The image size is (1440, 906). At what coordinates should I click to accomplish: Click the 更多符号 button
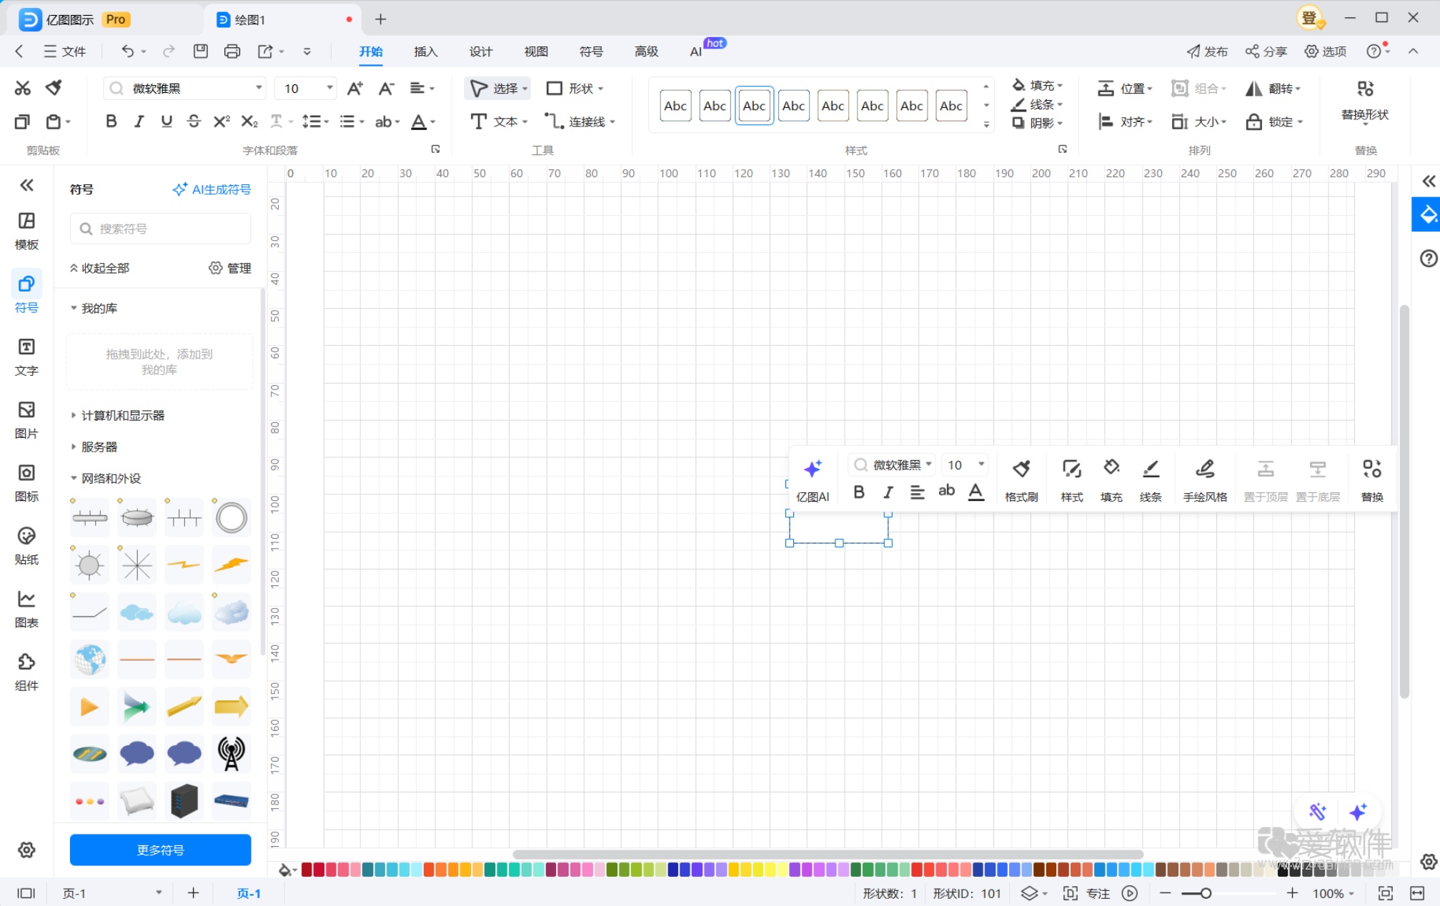(x=159, y=850)
